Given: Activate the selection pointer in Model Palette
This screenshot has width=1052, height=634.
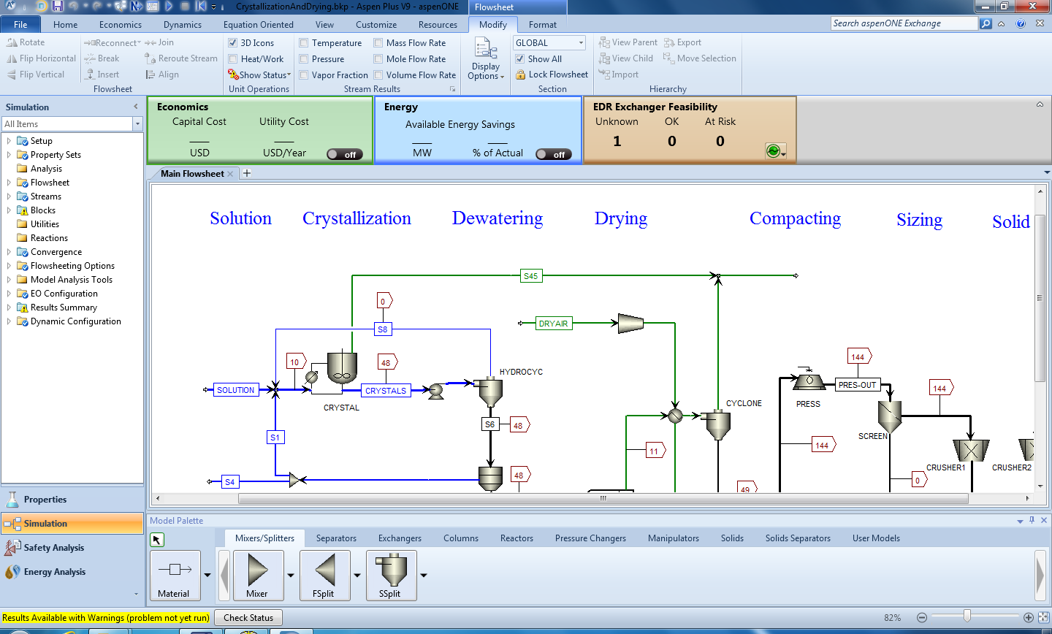Looking at the screenshot, I should click(157, 540).
